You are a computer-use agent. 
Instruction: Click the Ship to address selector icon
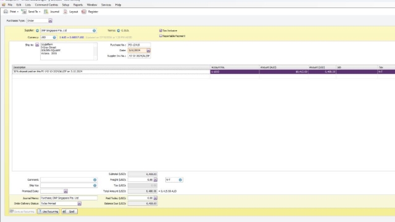[x=37, y=45]
